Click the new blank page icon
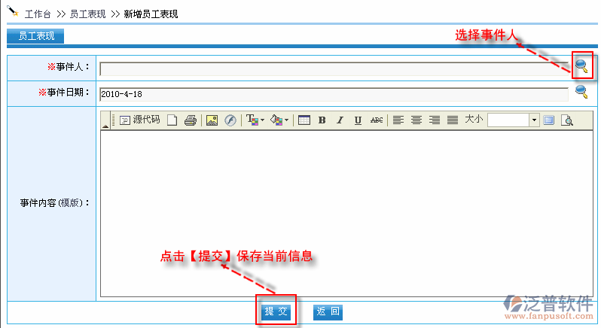 pos(172,120)
